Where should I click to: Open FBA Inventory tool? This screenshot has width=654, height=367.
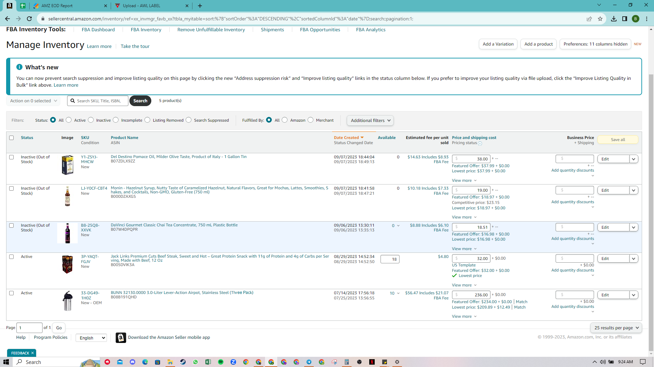146,30
